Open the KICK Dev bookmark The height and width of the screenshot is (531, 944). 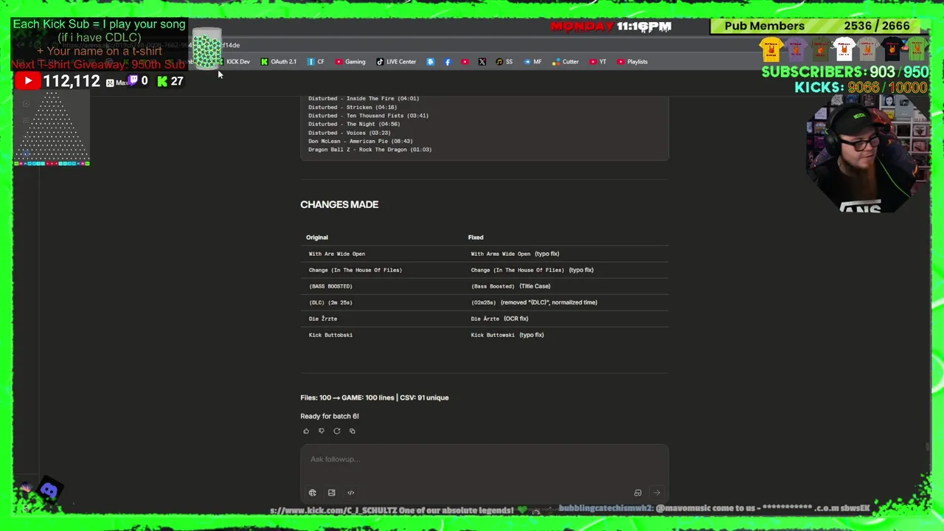click(x=233, y=62)
